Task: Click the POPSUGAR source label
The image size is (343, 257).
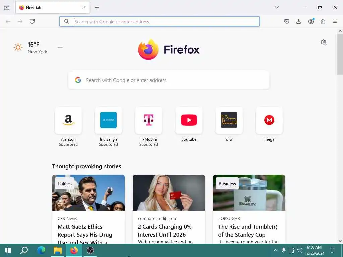Action: click(229, 218)
